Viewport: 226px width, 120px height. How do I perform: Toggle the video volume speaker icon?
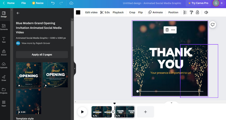(x=206, y=12)
